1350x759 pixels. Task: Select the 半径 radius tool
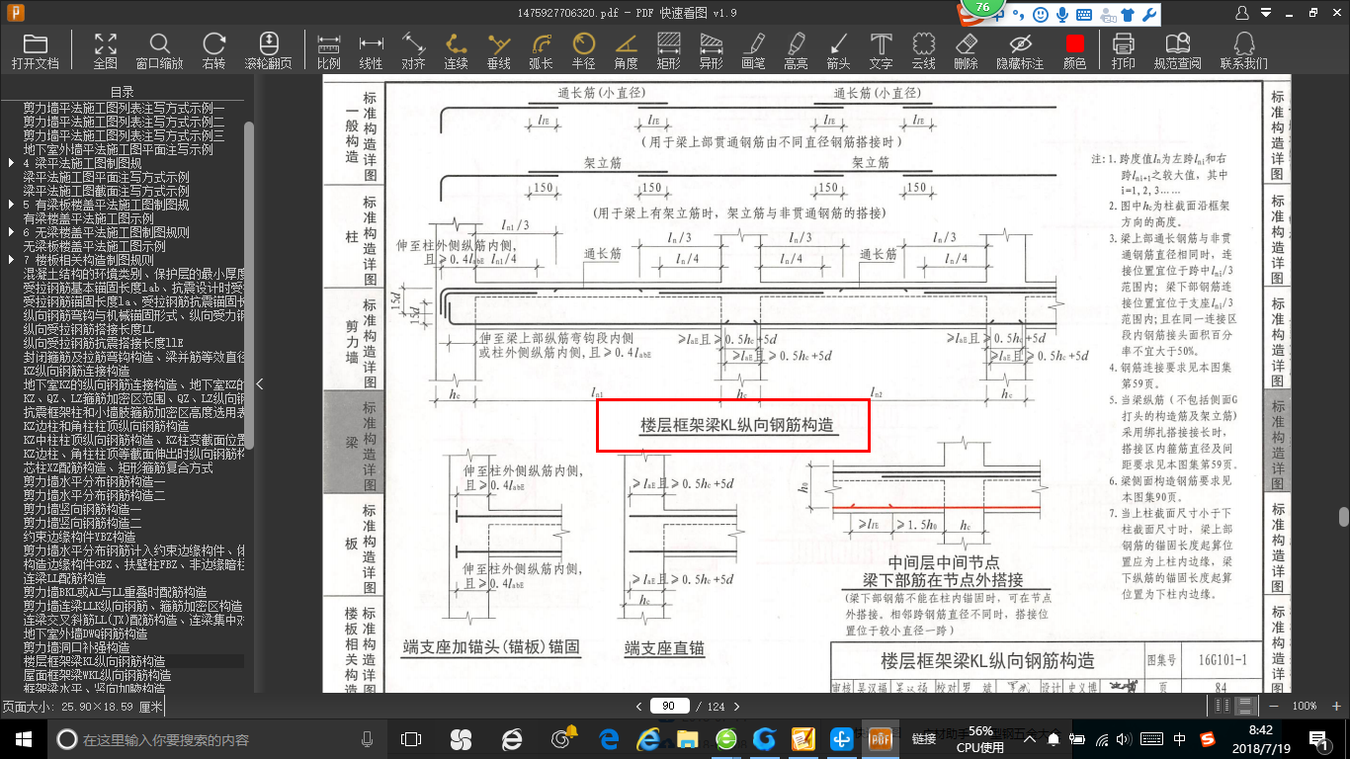(x=584, y=51)
